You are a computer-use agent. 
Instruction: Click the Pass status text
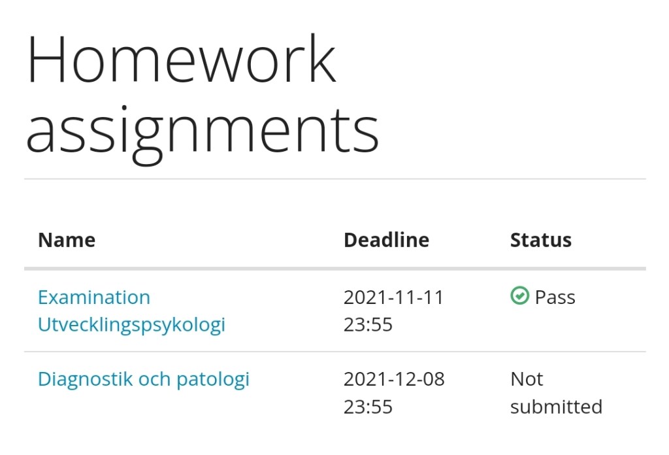(x=555, y=297)
